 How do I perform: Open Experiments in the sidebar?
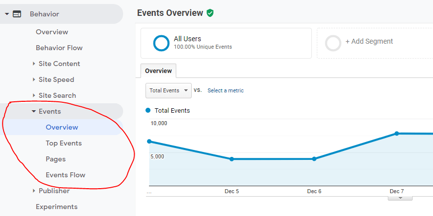(57, 207)
